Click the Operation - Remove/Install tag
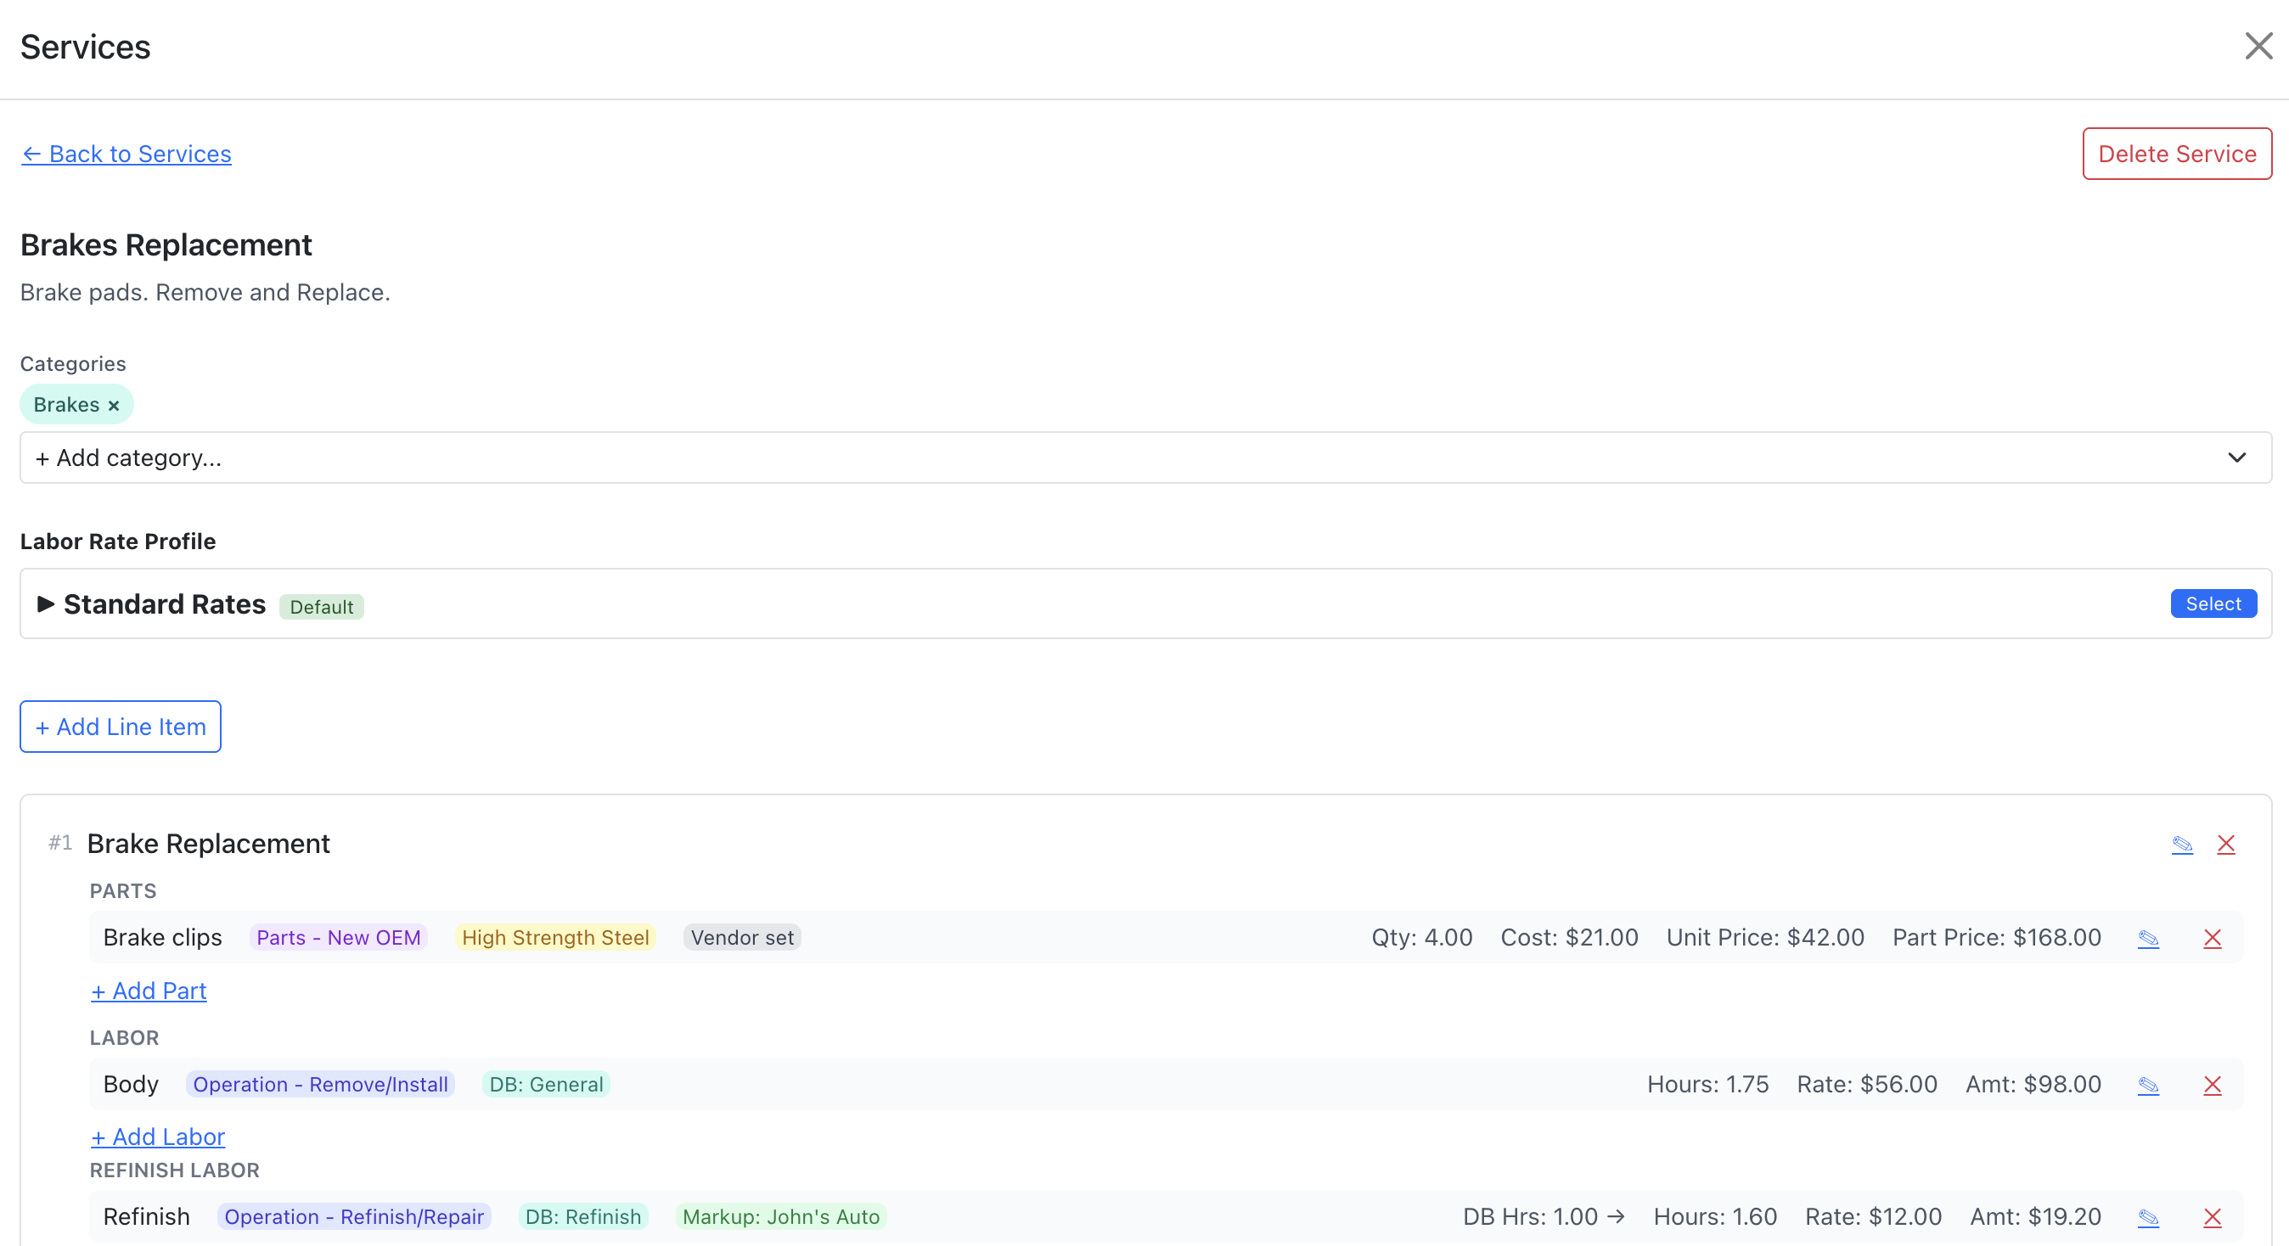Screen dimensions: 2289x1246 pos(320,1085)
